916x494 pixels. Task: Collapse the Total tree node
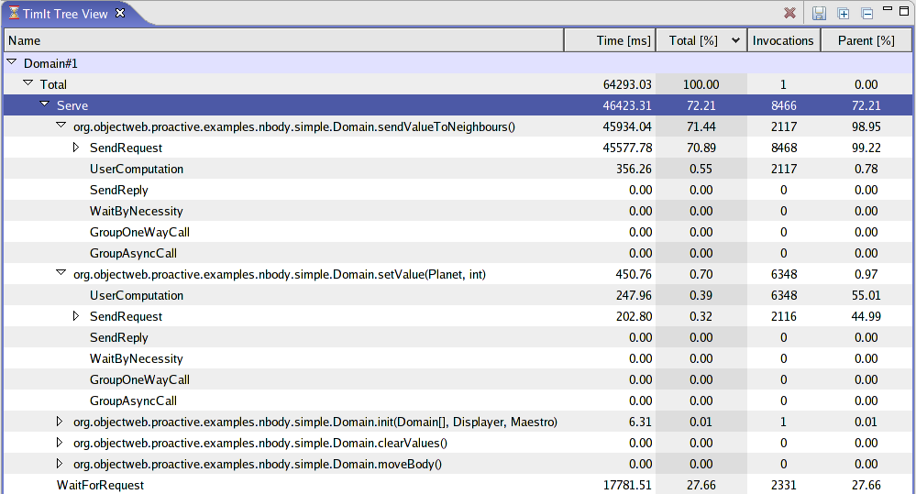point(28,82)
